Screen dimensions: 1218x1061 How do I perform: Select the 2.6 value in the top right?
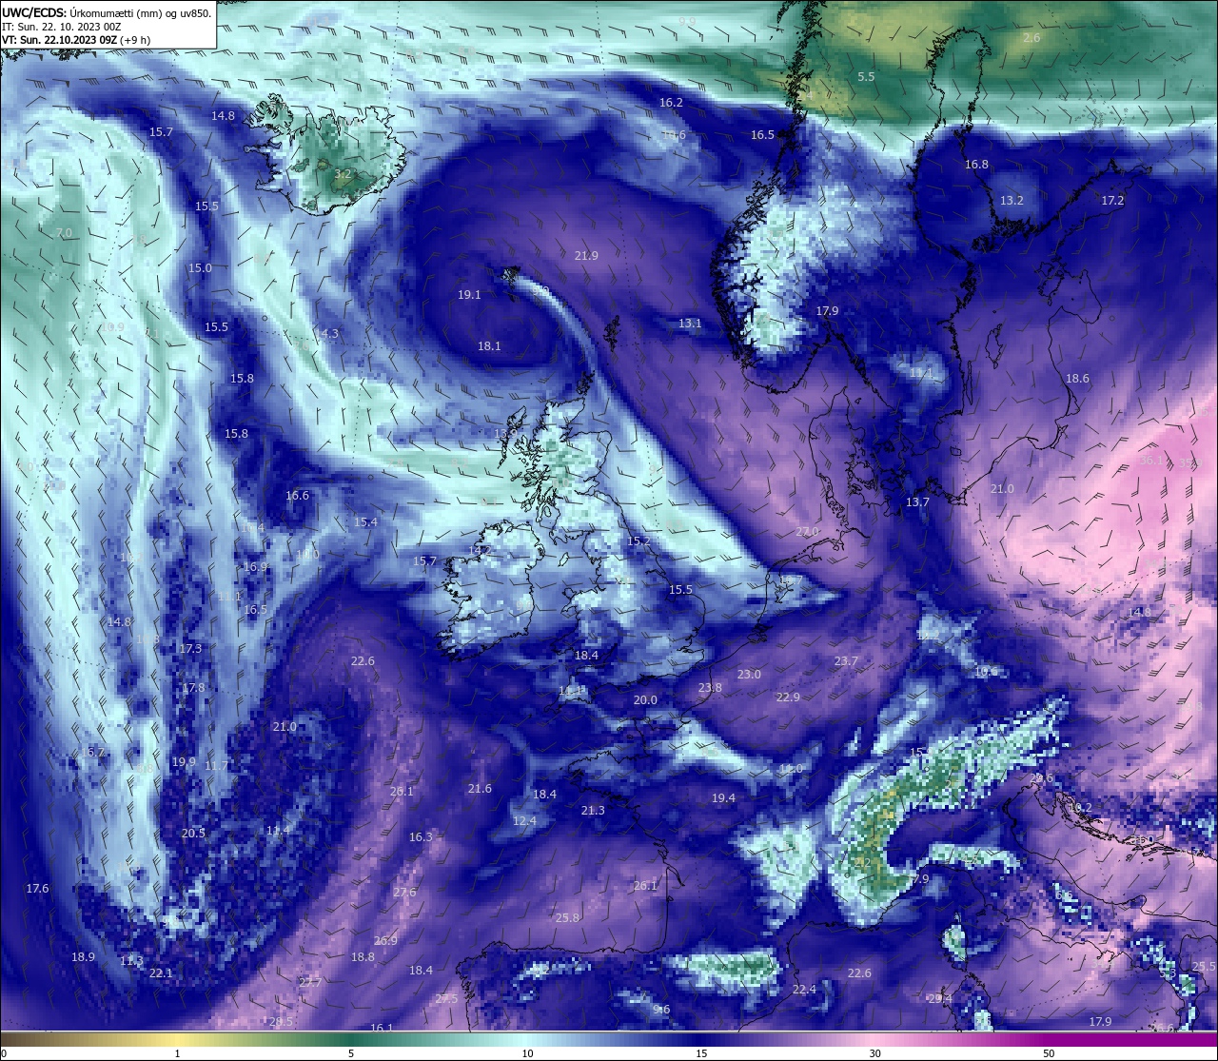[x=1031, y=38]
